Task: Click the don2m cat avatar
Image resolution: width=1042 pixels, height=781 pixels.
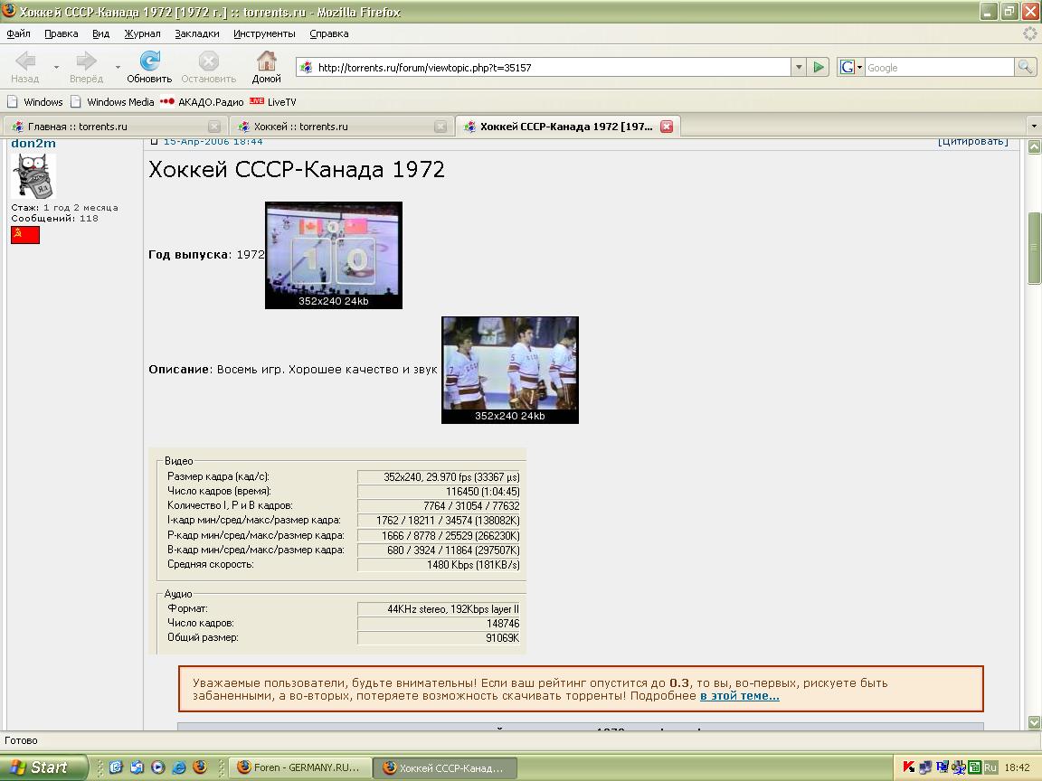Action: click(x=33, y=175)
